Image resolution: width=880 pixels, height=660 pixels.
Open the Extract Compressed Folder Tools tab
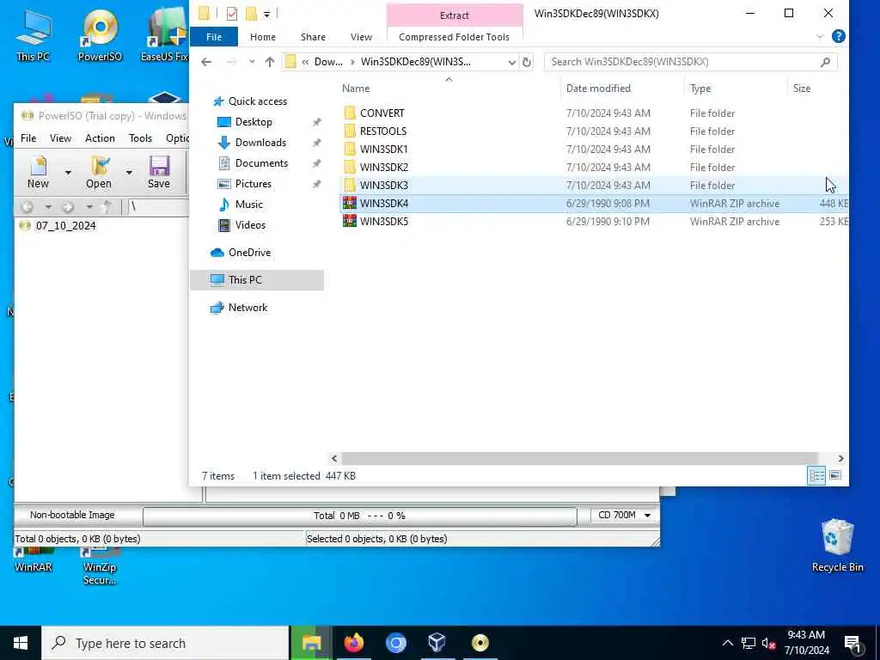[455, 15]
